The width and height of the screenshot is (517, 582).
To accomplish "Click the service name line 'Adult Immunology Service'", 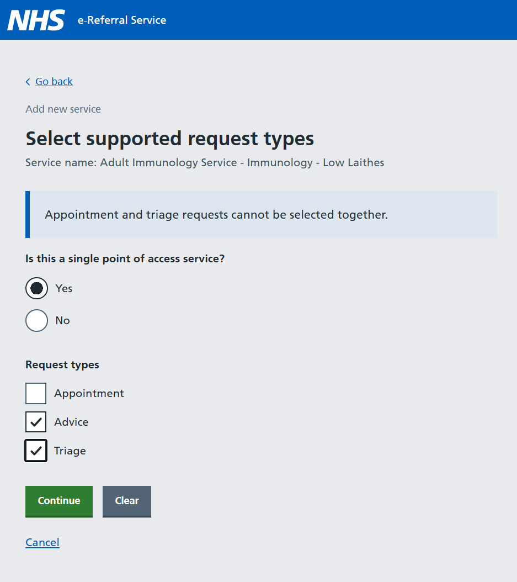I will pos(205,162).
